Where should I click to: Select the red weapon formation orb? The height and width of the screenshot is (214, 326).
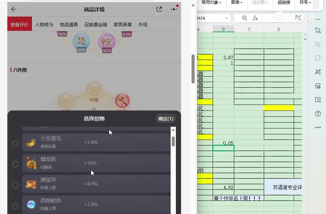coord(122,100)
